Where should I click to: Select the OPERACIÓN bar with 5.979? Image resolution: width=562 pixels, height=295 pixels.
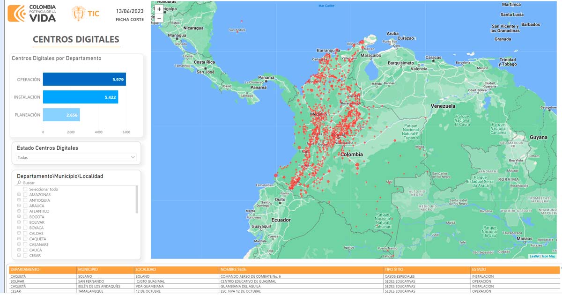pos(84,80)
